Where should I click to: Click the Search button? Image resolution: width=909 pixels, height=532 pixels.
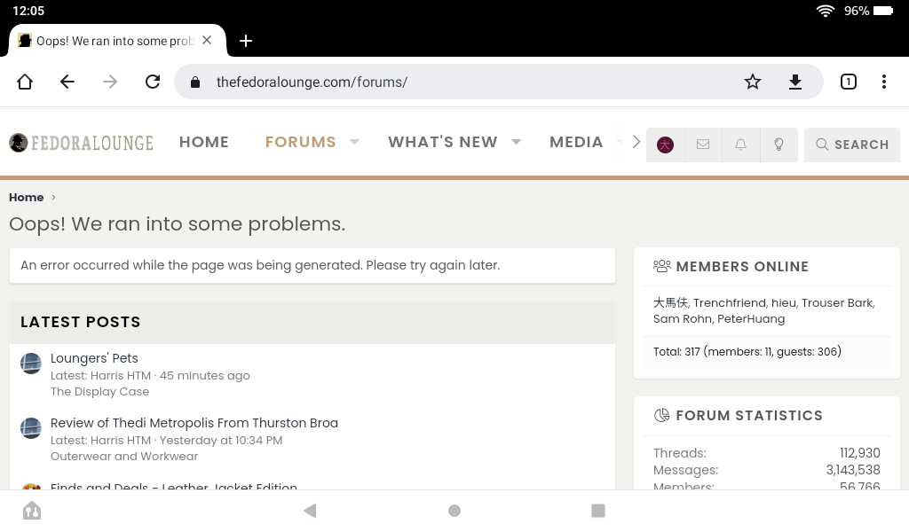coord(852,145)
